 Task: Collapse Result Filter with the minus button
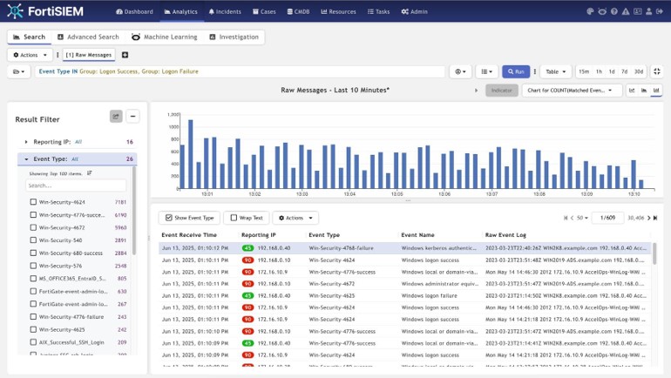tap(133, 116)
